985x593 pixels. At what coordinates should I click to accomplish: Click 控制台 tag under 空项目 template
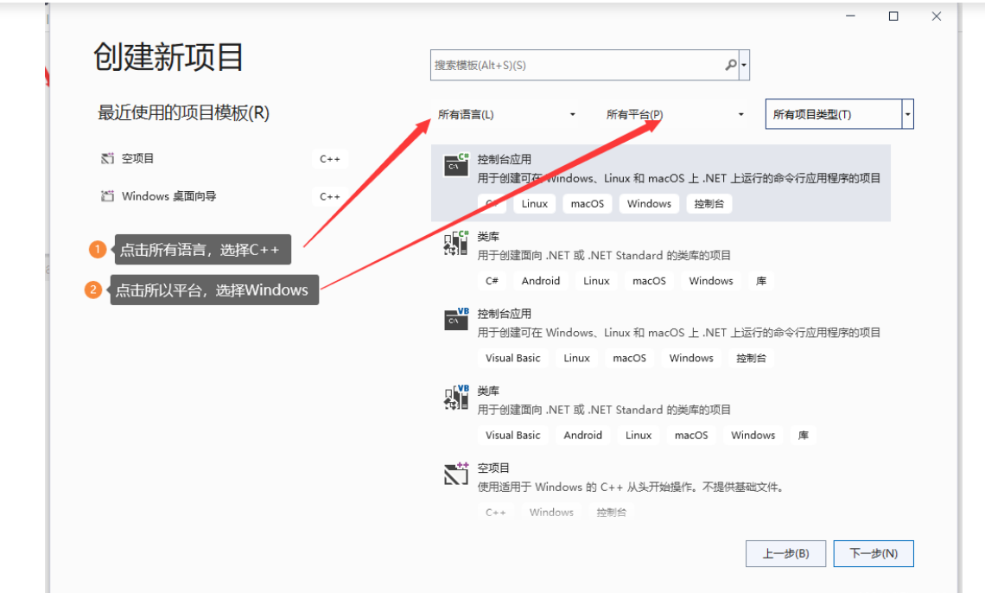point(611,513)
